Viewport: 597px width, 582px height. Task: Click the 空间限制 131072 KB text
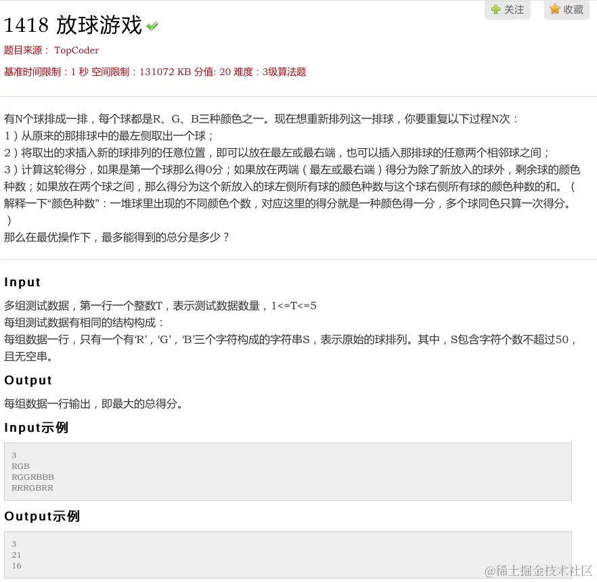pos(141,72)
